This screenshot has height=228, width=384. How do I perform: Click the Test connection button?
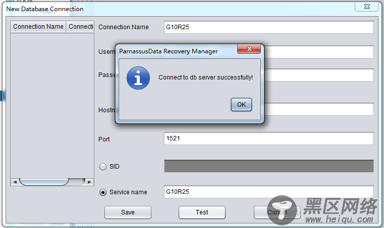point(202,212)
